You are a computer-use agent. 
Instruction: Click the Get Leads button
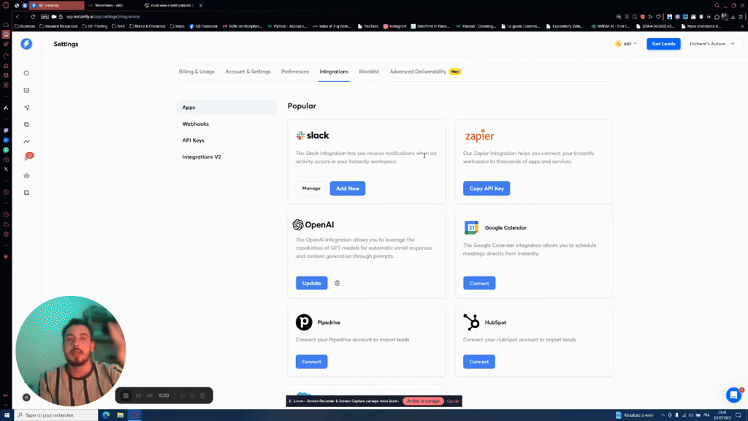pos(663,44)
